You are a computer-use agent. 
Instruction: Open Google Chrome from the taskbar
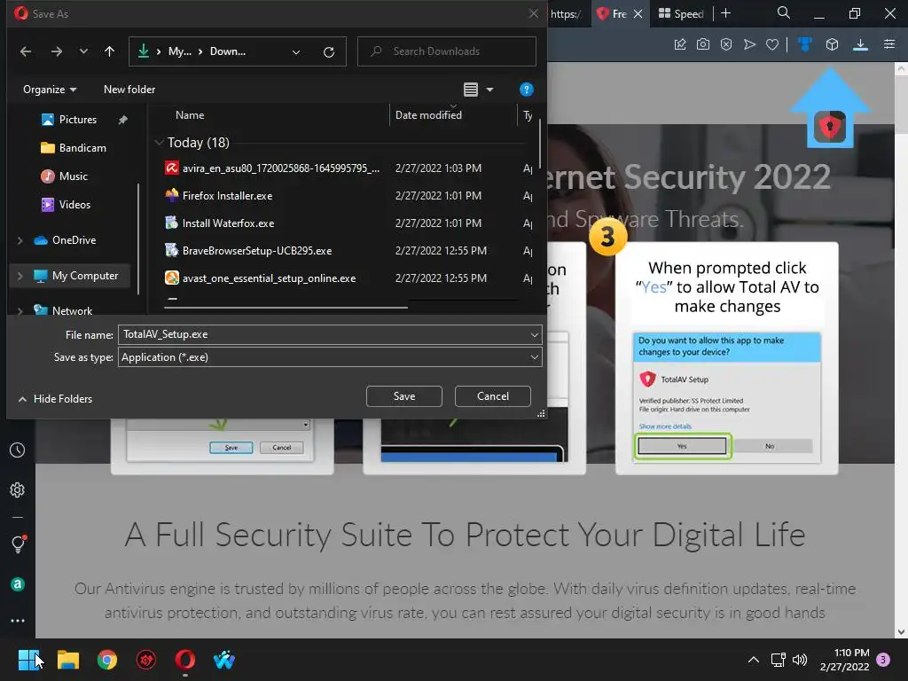tap(107, 660)
